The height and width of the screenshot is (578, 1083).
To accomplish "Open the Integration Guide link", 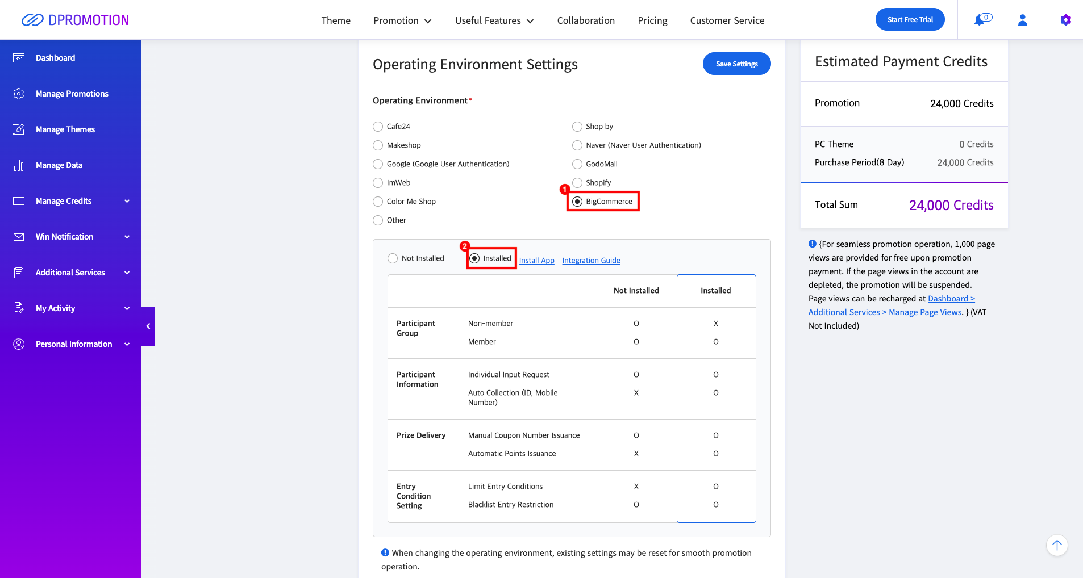I will pyautogui.click(x=591, y=261).
